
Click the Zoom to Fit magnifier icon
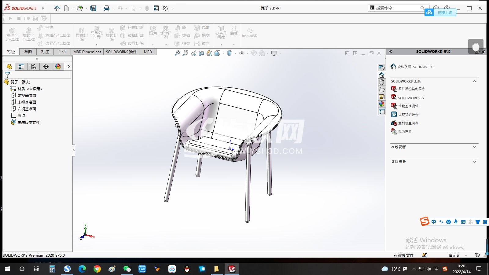pyautogui.click(x=177, y=53)
